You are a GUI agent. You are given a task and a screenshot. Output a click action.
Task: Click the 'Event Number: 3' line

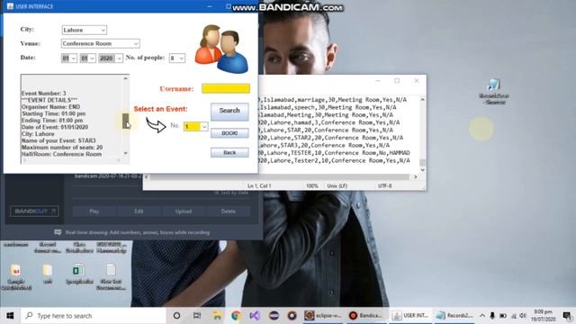[x=44, y=94]
